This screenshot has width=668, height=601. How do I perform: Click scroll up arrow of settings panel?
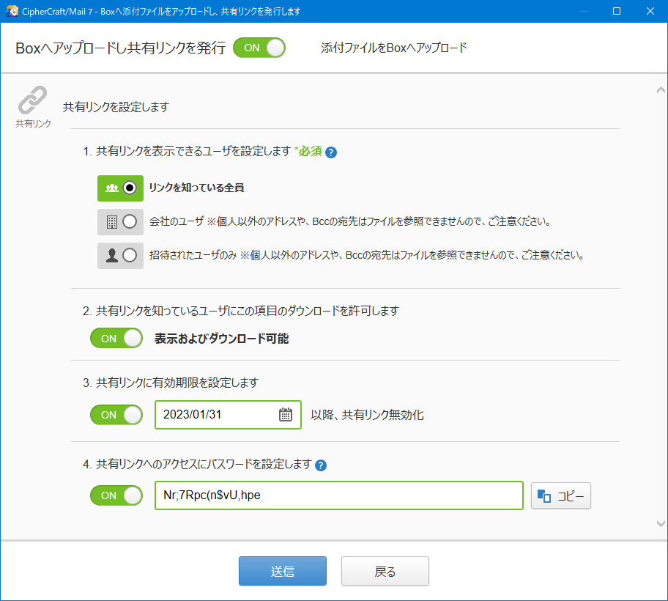click(661, 90)
